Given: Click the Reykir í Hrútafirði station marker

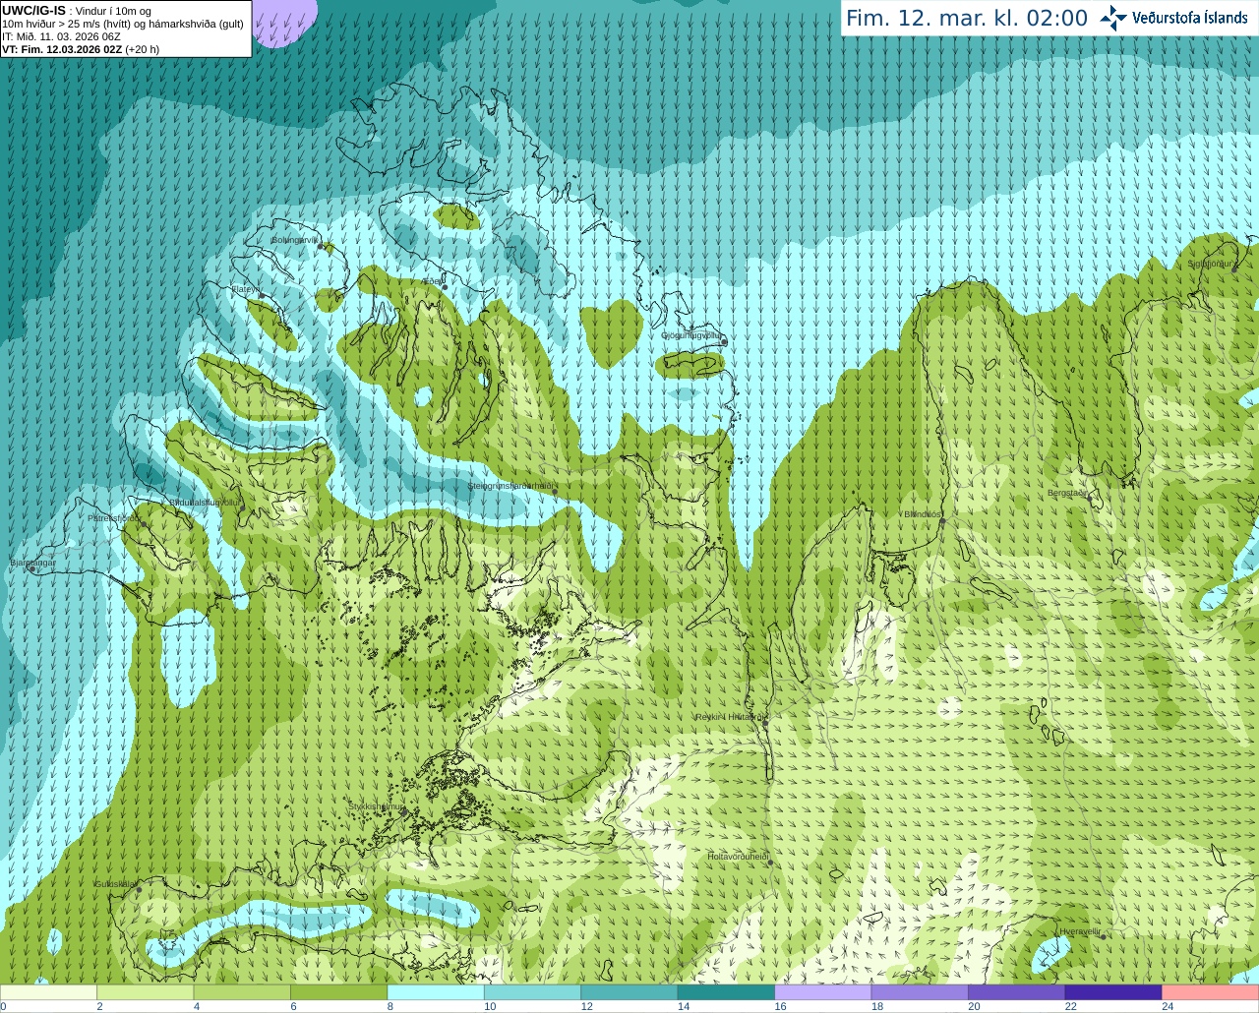Looking at the screenshot, I should [x=764, y=722].
